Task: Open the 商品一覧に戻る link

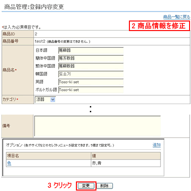Action: click(177, 17)
